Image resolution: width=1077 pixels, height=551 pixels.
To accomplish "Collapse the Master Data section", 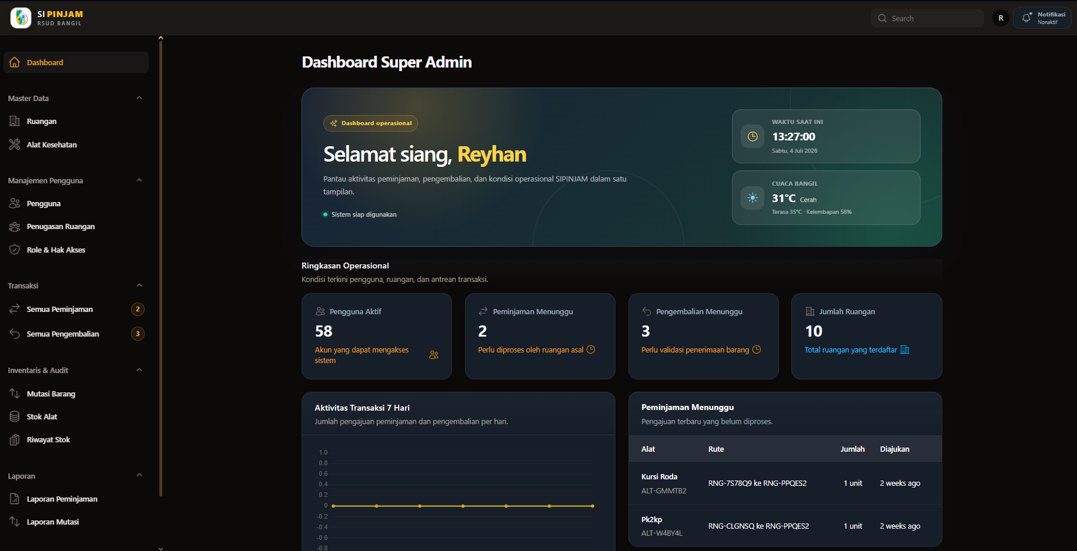I will click(x=139, y=98).
